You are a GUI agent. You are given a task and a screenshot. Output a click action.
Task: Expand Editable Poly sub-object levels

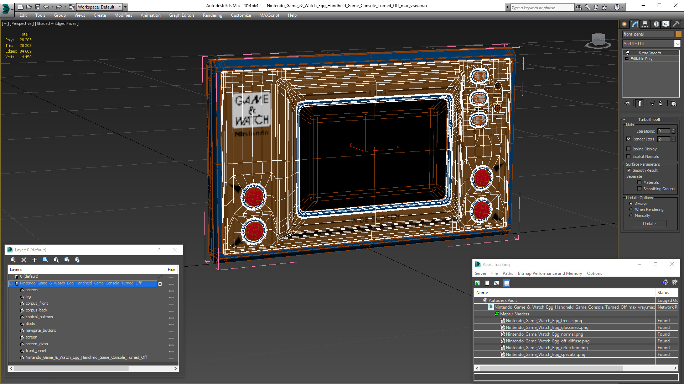coord(627,59)
